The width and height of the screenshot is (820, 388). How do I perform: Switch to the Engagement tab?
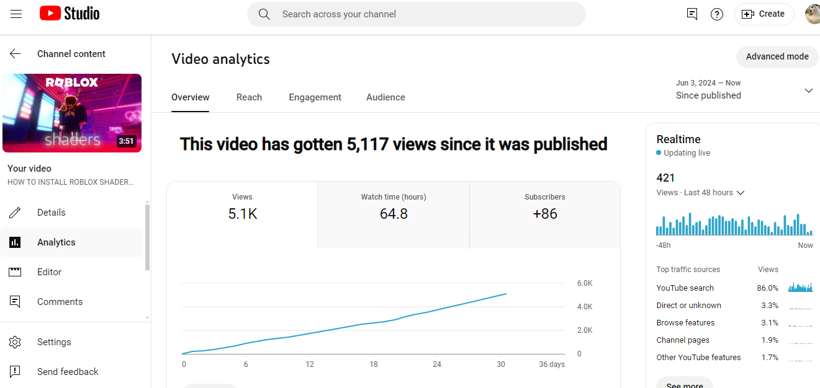(315, 97)
